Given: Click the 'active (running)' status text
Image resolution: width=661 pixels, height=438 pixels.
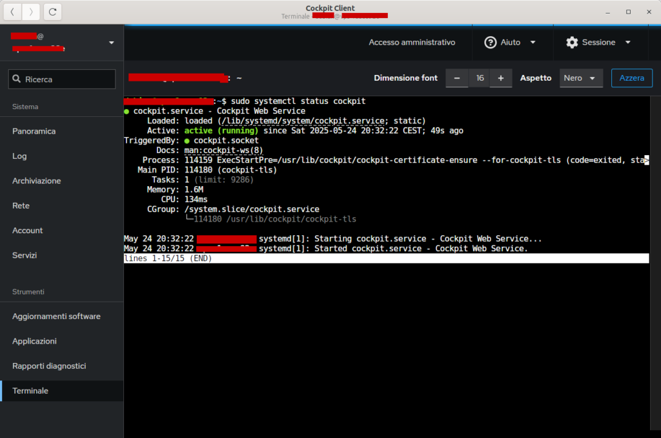Looking at the screenshot, I should [221, 130].
